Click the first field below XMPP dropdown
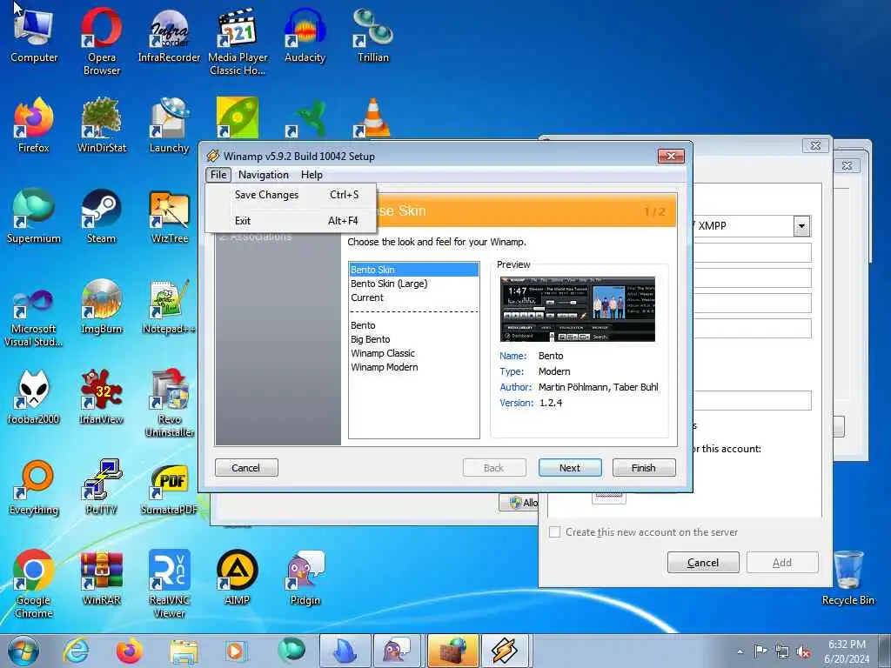891x668 pixels. [x=752, y=253]
